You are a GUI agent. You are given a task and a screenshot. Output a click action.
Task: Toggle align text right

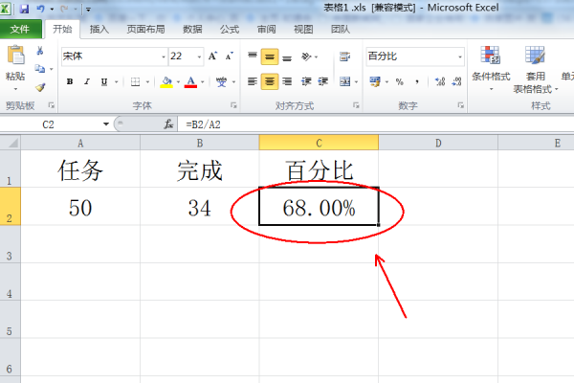[287, 81]
